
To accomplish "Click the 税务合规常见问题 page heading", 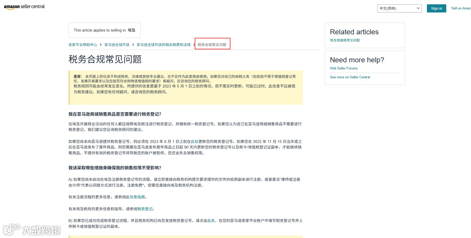I will (x=105, y=59).
